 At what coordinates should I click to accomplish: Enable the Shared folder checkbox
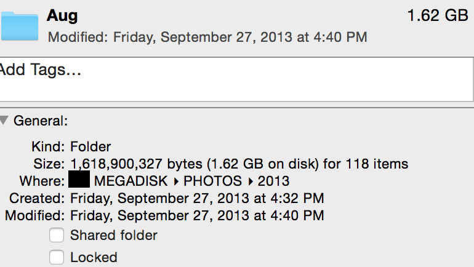57,235
